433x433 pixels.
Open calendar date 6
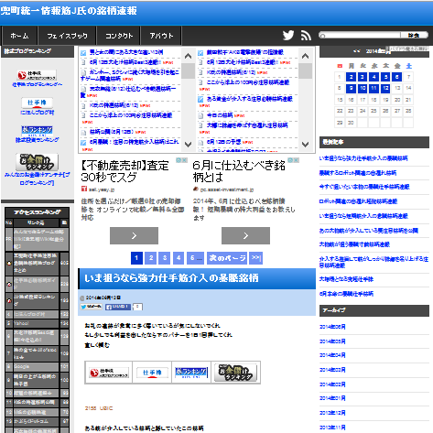(396, 77)
